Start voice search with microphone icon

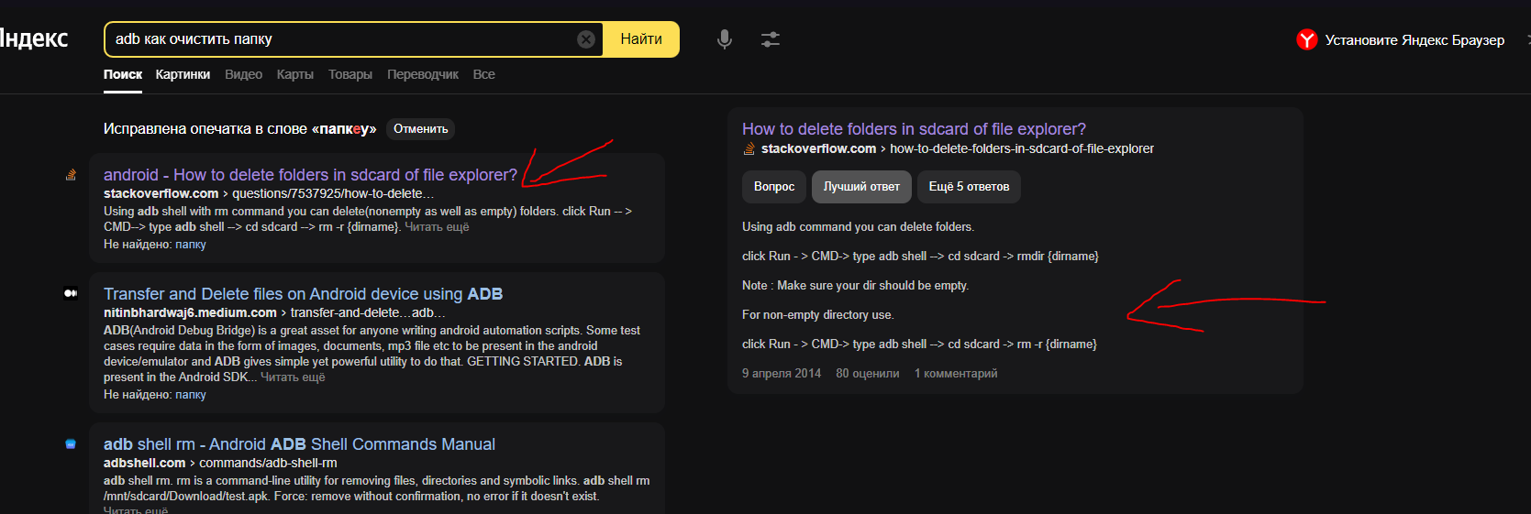[x=725, y=39]
